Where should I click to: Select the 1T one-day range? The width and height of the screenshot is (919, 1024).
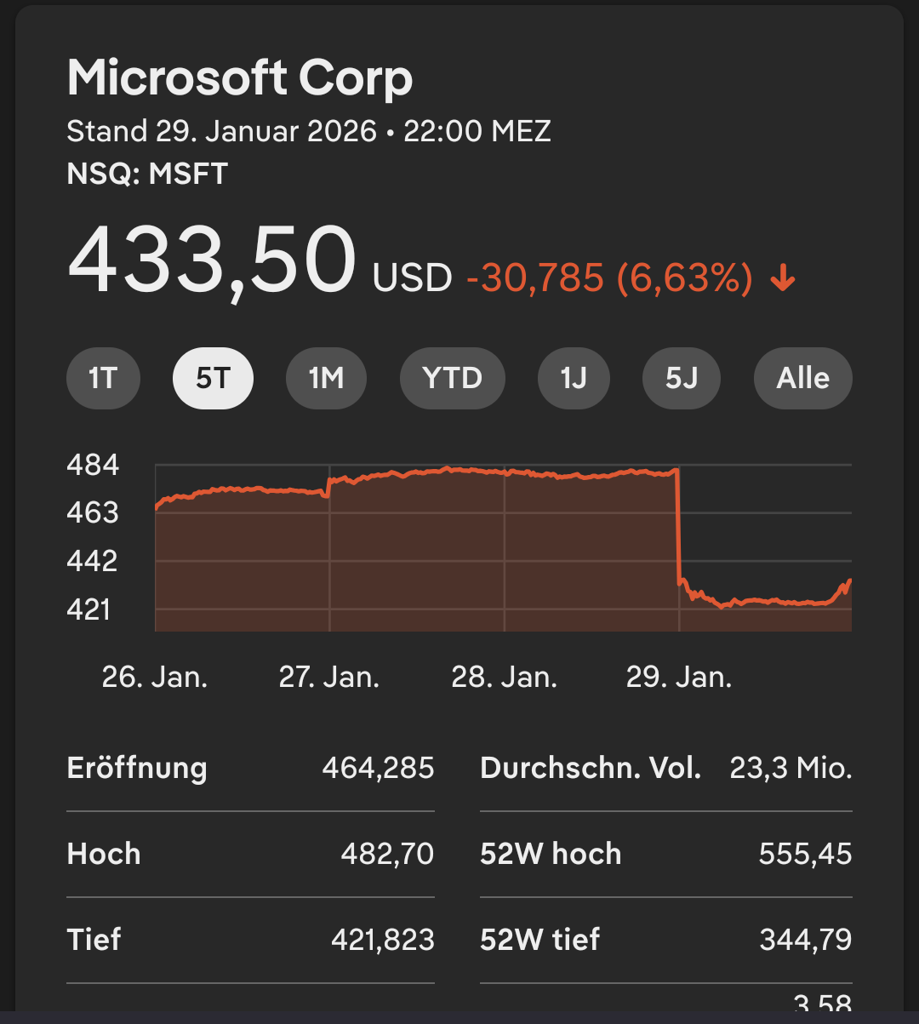tap(103, 378)
